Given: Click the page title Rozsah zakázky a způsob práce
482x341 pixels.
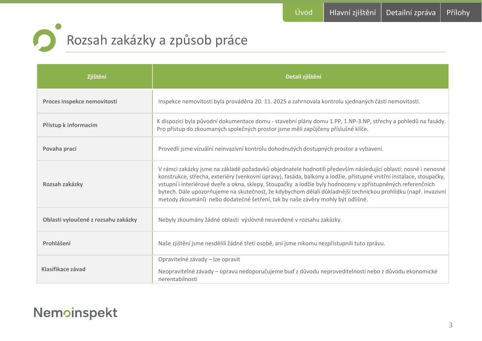Looking at the screenshot, I should (157, 40).
